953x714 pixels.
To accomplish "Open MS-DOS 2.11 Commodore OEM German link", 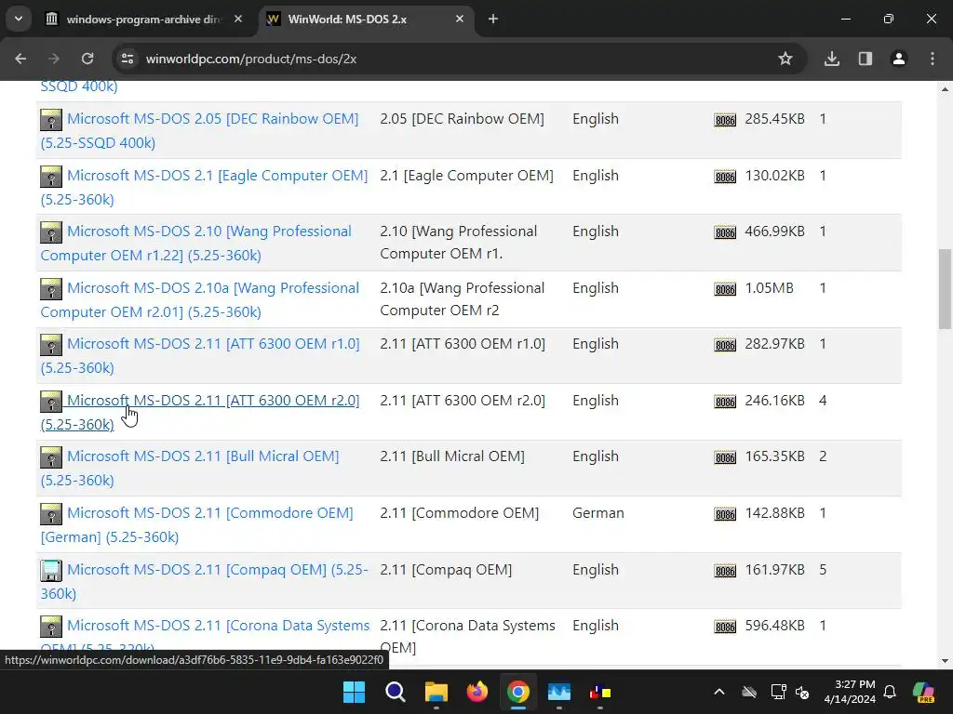I will pos(209,512).
